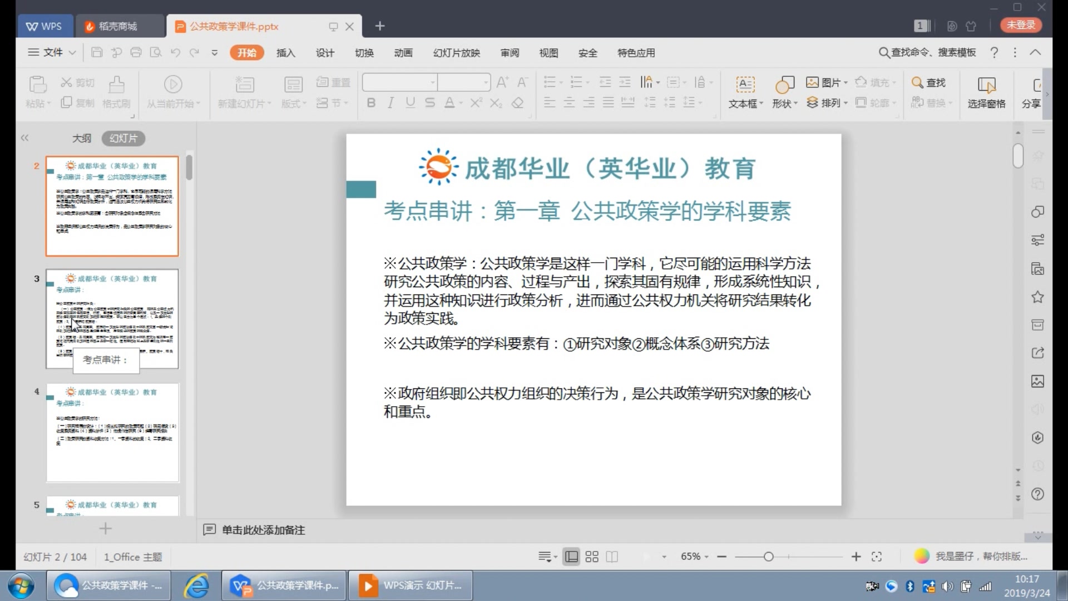Open Internet Explorer from the taskbar

196,586
